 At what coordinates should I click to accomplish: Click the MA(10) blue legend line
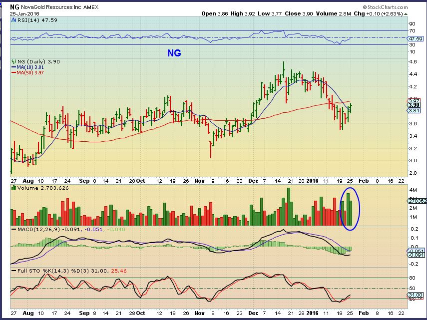[13, 67]
